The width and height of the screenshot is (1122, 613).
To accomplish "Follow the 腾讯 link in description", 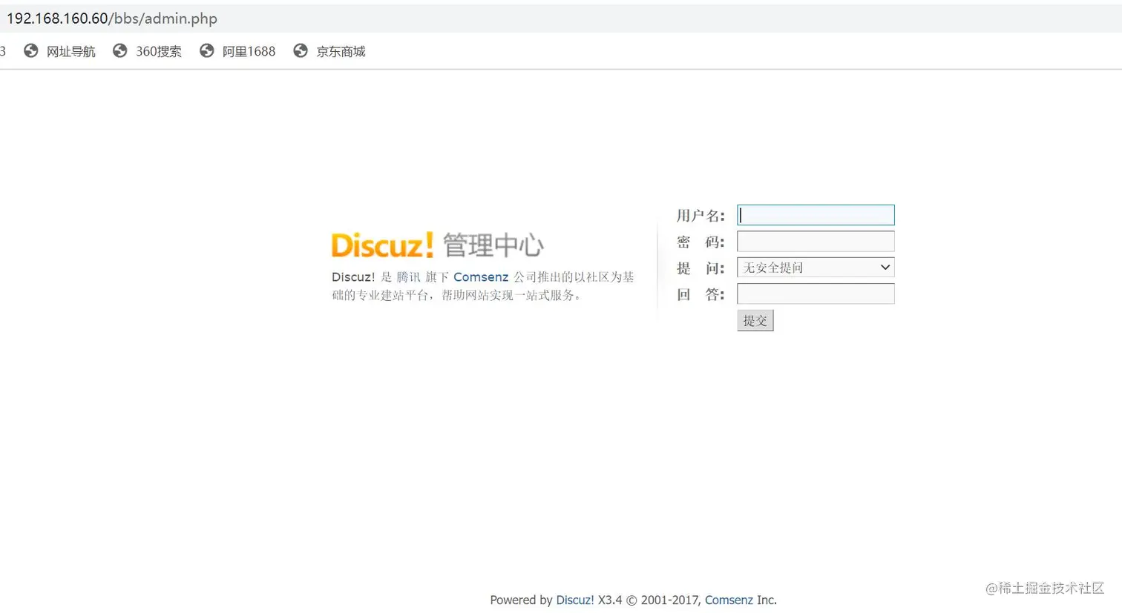I will coord(408,277).
